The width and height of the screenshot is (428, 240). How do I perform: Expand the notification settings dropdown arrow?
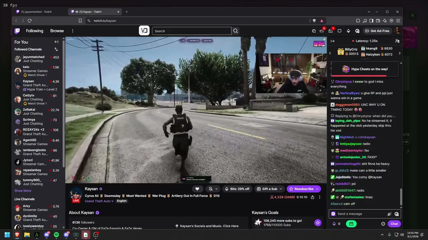[x=216, y=189]
